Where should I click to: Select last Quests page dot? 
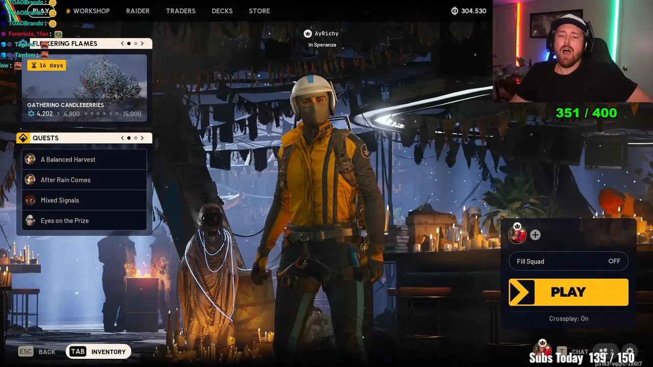135,138
